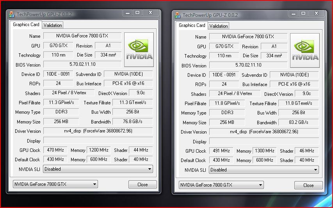Close the left GPU-Z window with the X button
This screenshot has height=208, width=333.
point(150,13)
